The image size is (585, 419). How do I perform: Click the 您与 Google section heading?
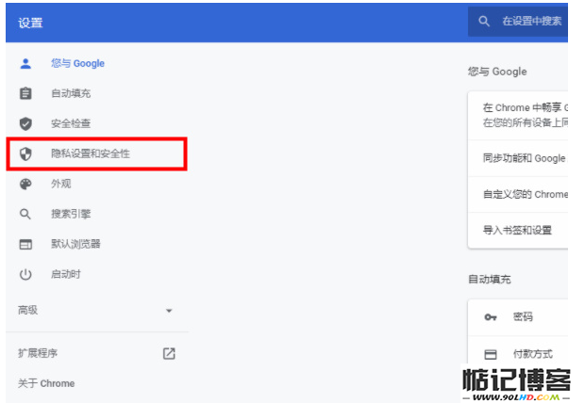tap(497, 72)
